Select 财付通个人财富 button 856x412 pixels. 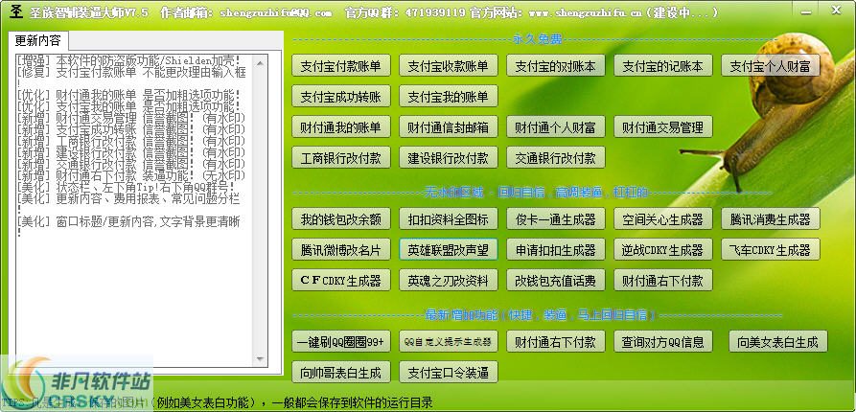(x=556, y=127)
